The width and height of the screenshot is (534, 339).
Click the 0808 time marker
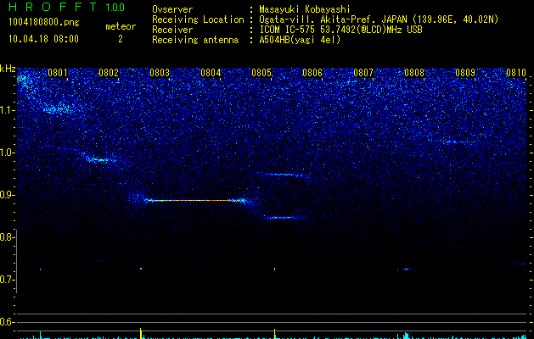tap(414, 73)
